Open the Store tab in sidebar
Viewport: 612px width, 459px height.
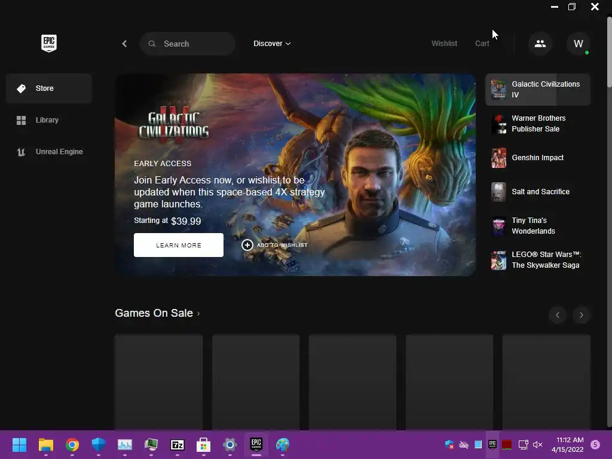tap(49, 88)
